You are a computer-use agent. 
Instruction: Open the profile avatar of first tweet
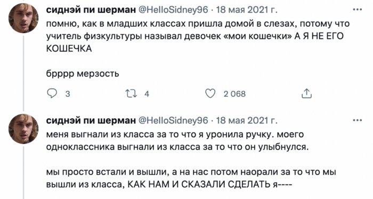[23, 18]
